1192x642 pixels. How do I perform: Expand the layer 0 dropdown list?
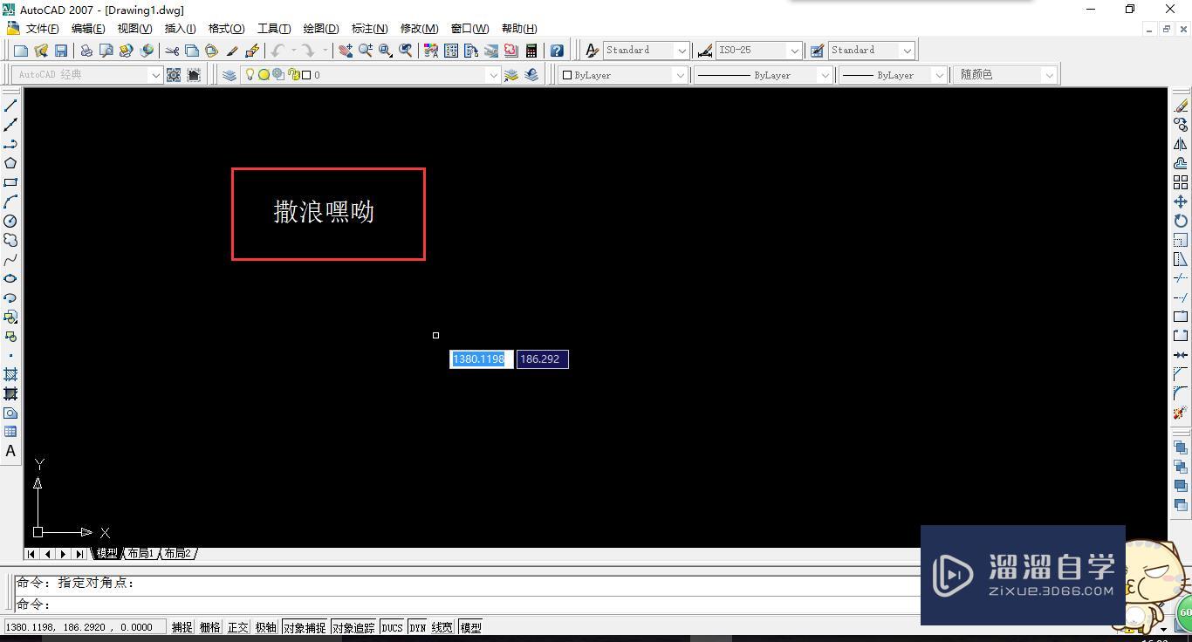(493, 75)
